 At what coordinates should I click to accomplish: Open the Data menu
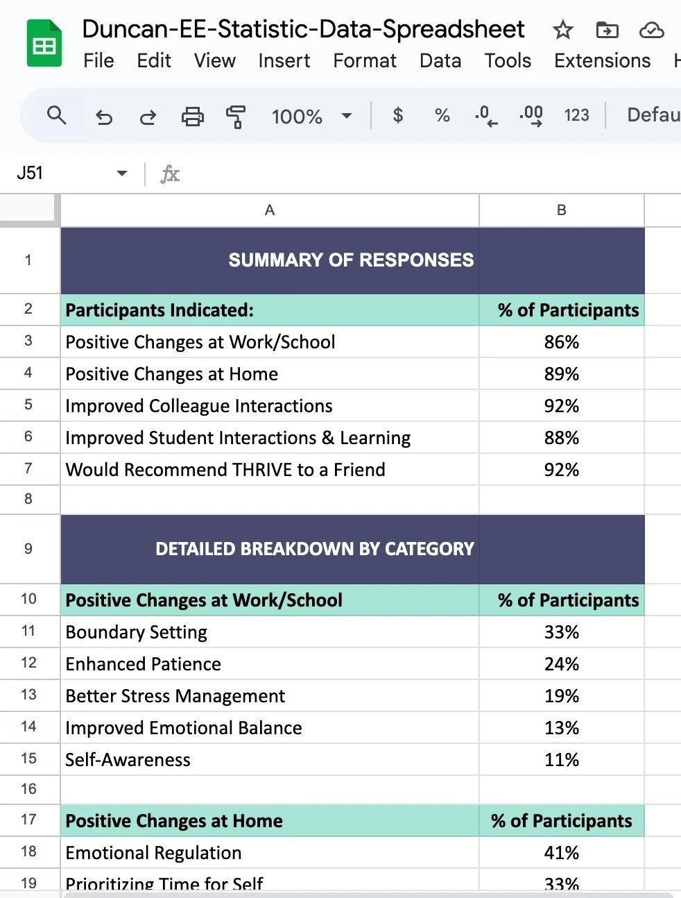440,61
